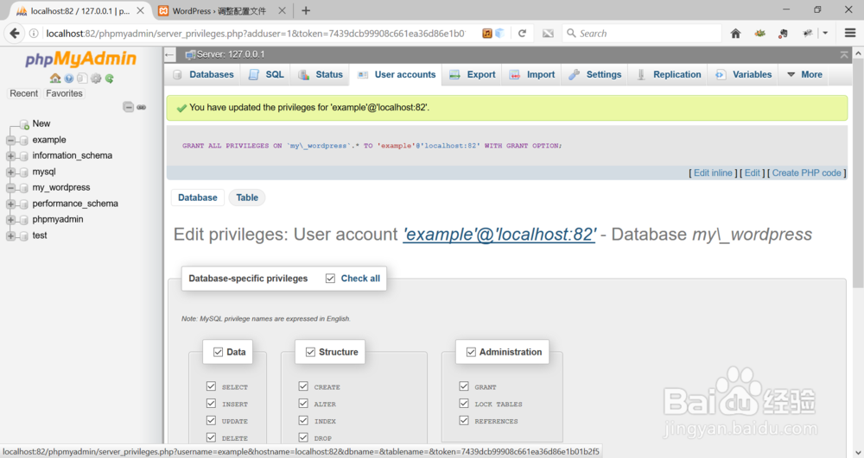This screenshot has height=458, width=864.
Task: Click the Firefox back arrow button
Action: tap(15, 34)
